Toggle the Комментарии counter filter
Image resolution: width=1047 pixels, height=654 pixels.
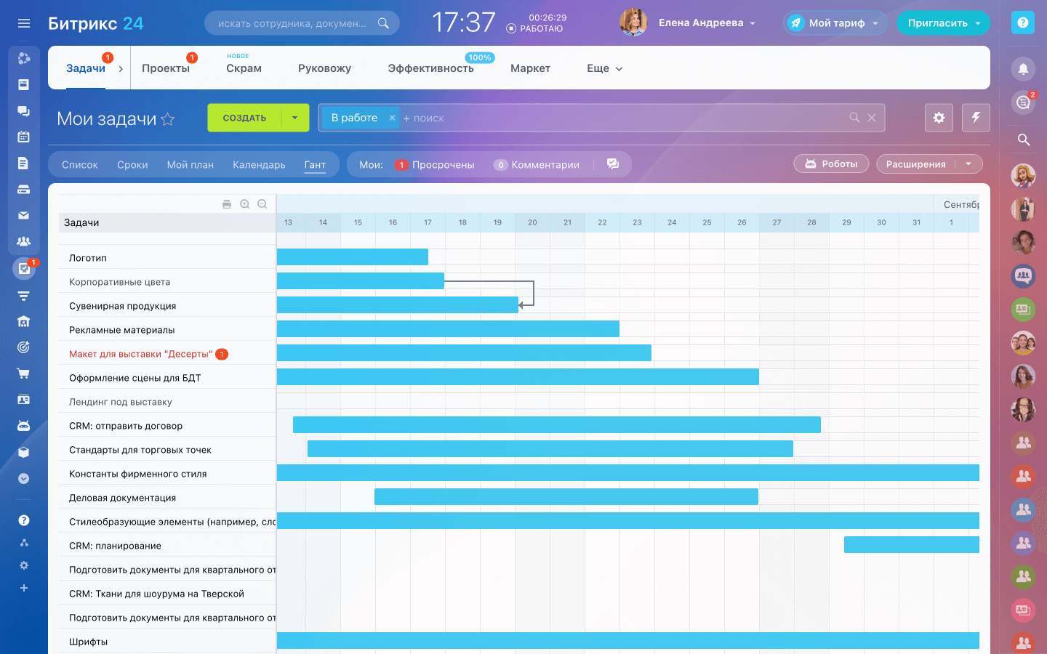click(x=537, y=165)
